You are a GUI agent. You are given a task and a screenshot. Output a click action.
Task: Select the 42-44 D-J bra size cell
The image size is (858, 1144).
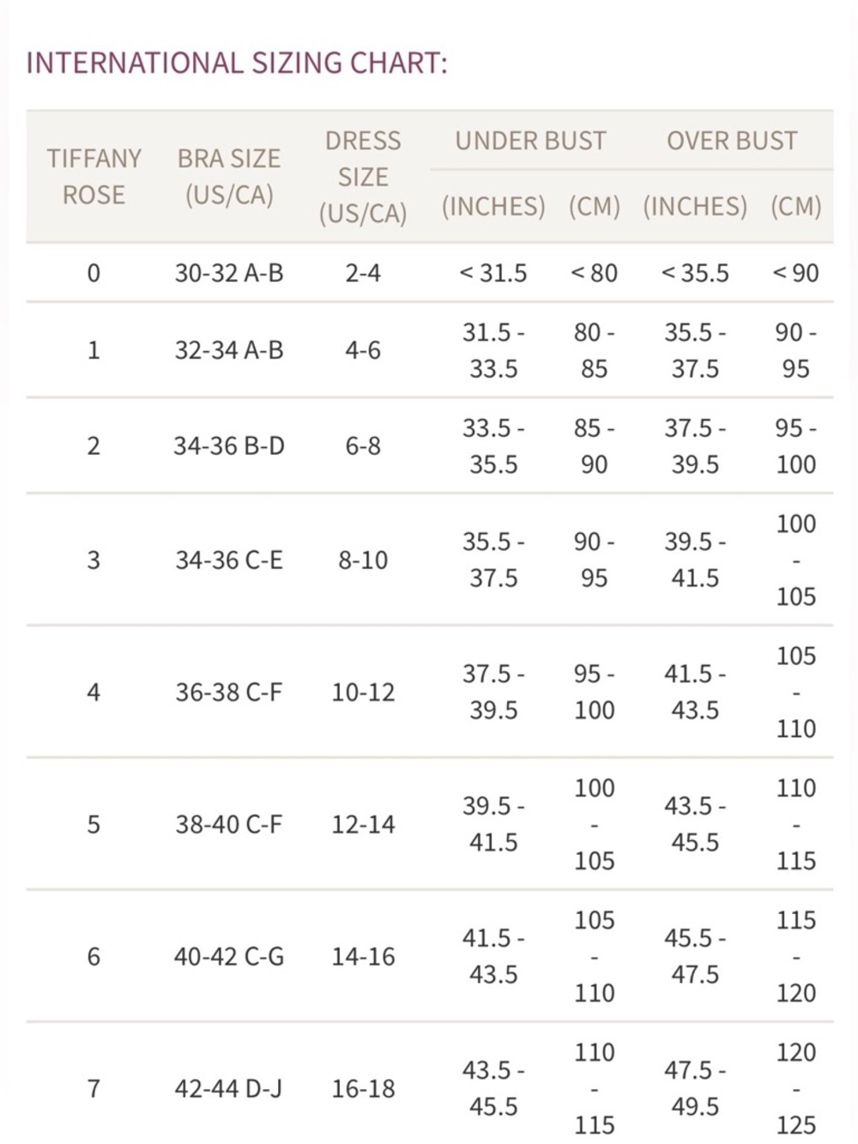[229, 1089]
